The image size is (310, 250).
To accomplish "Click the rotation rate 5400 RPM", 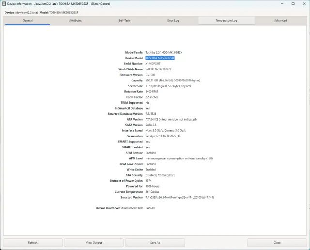I will [152, 92].
